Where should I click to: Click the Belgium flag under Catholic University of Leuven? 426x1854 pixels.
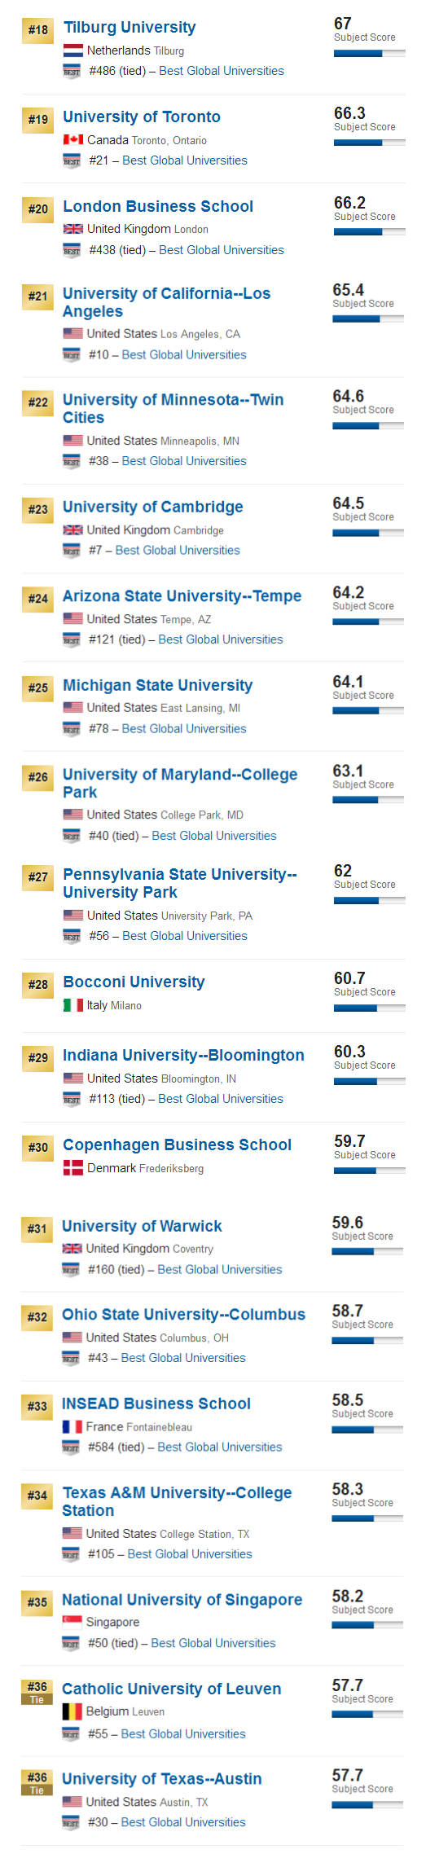[72, 1711]
